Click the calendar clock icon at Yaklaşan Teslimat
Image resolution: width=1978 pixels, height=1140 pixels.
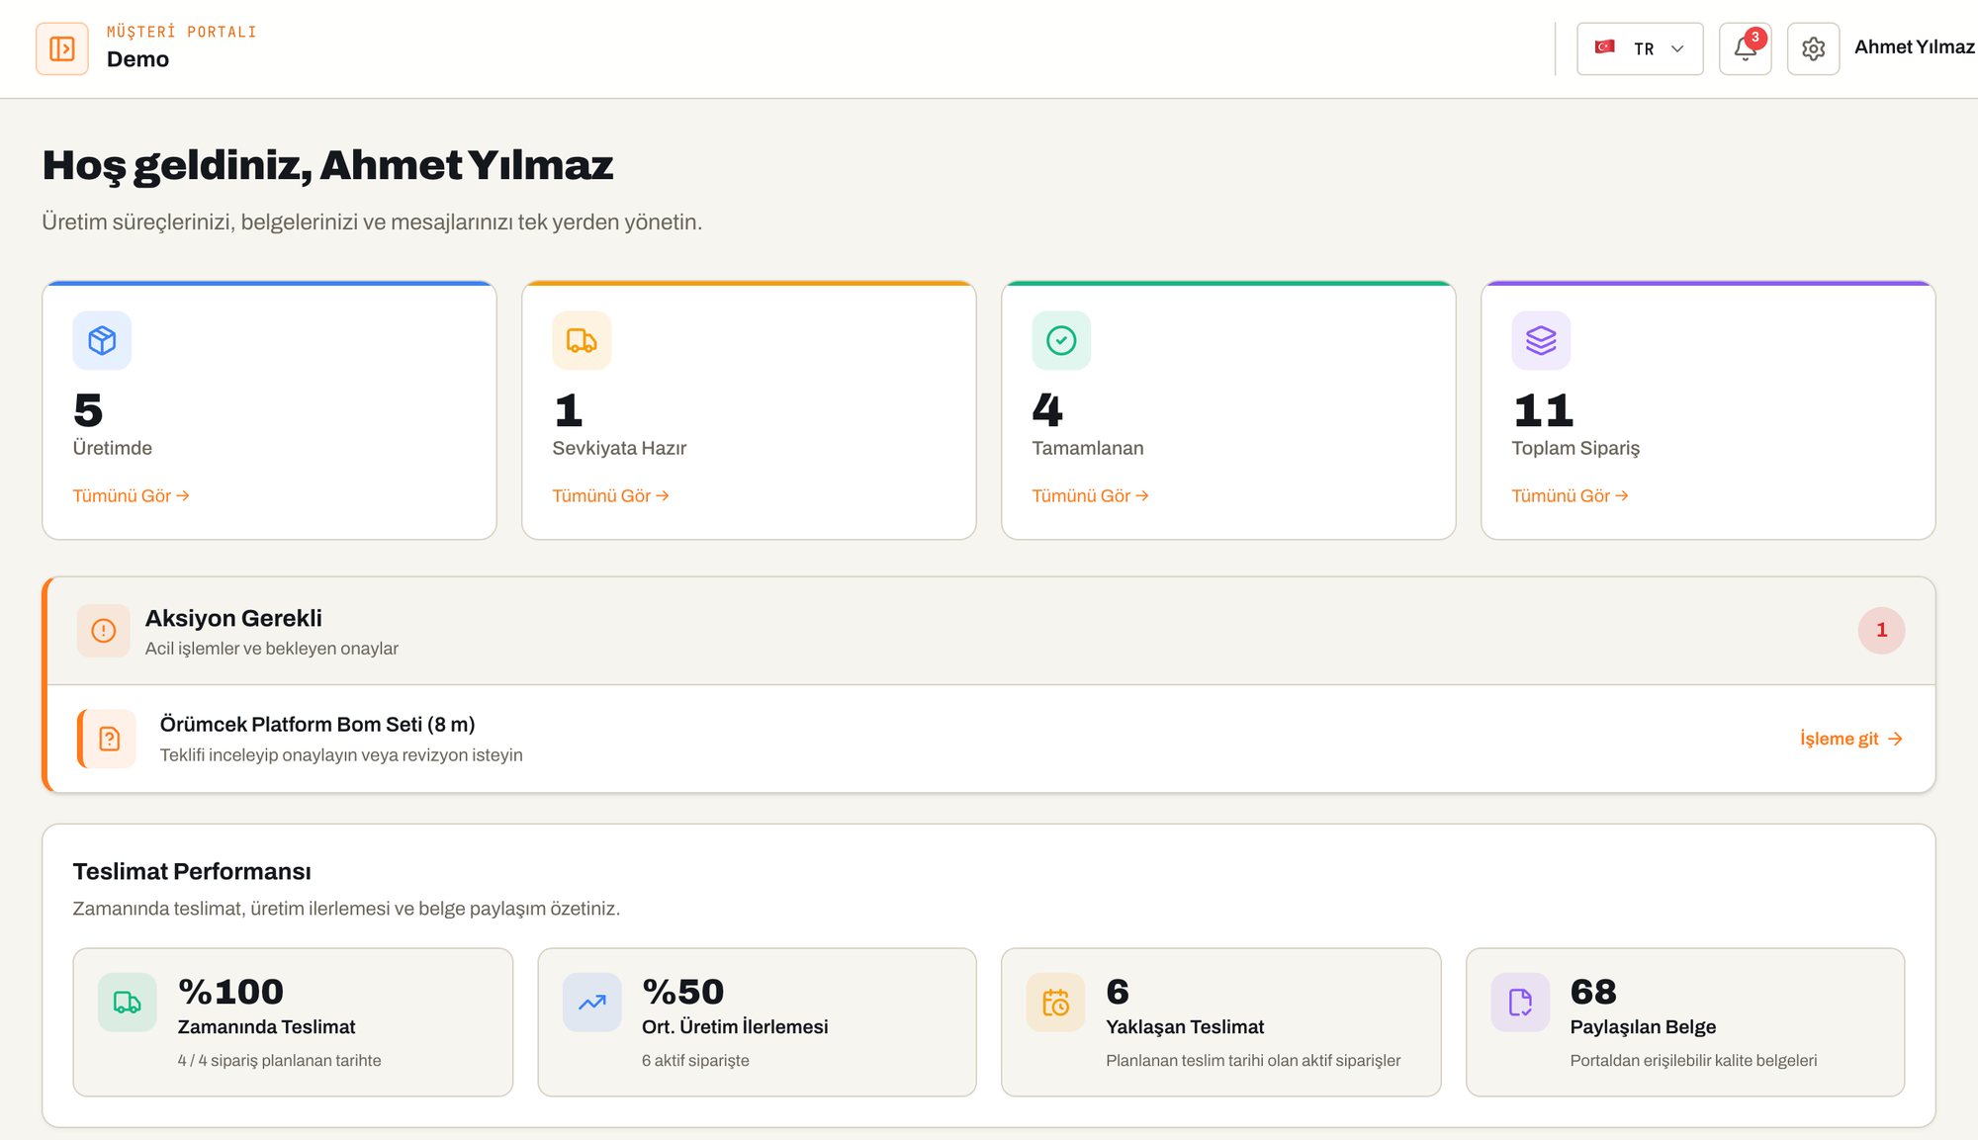coord(1055,1003)
